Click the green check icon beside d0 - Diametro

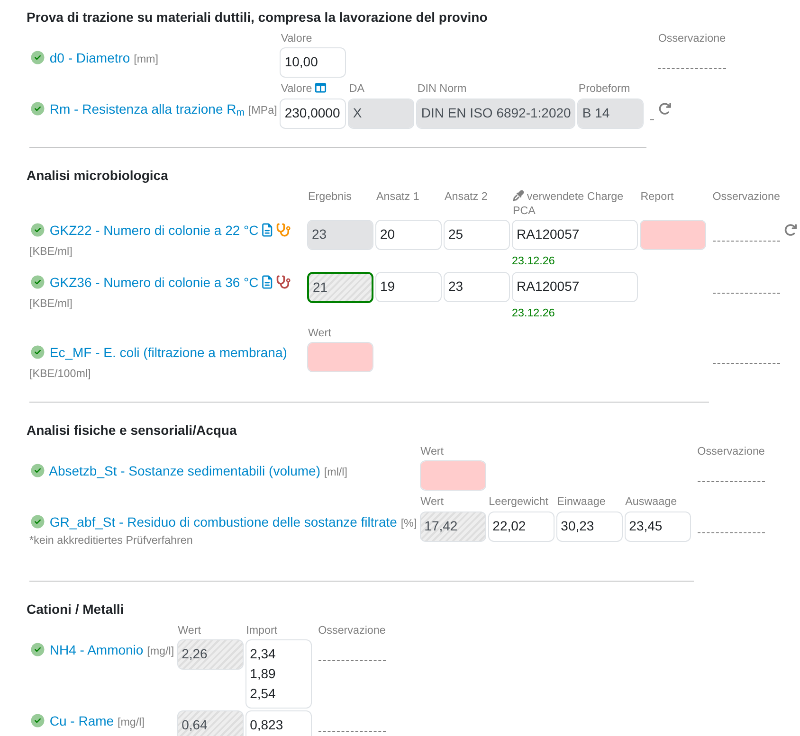[x=37, y=58]
